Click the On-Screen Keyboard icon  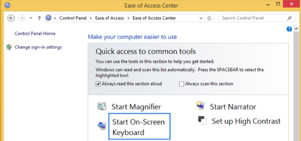tap(102, 126)
